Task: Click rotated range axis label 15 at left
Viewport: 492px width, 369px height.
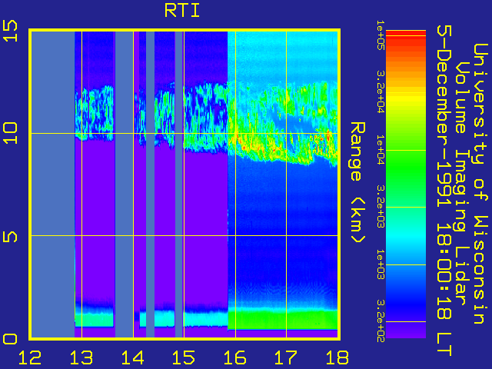Action: coord(10,31)
